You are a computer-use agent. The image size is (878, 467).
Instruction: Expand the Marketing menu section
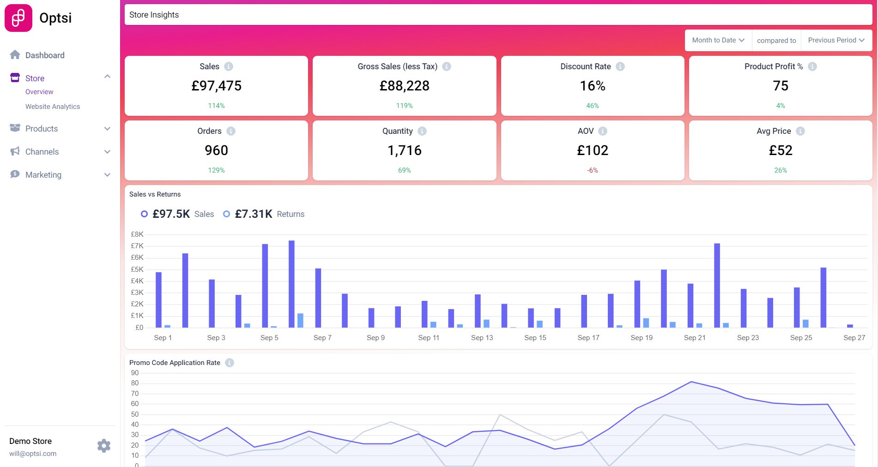click(x=107, y=175)
